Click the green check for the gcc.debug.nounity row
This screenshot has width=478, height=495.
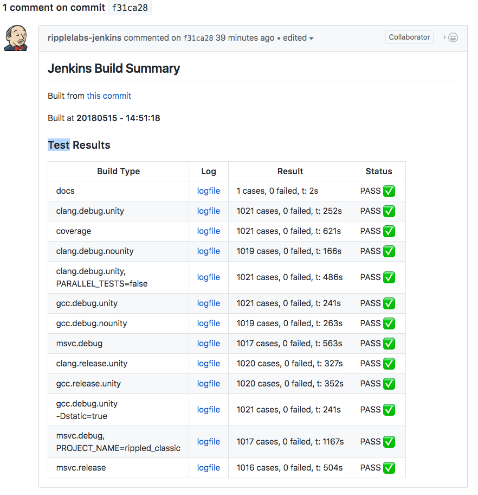(389, 323)
